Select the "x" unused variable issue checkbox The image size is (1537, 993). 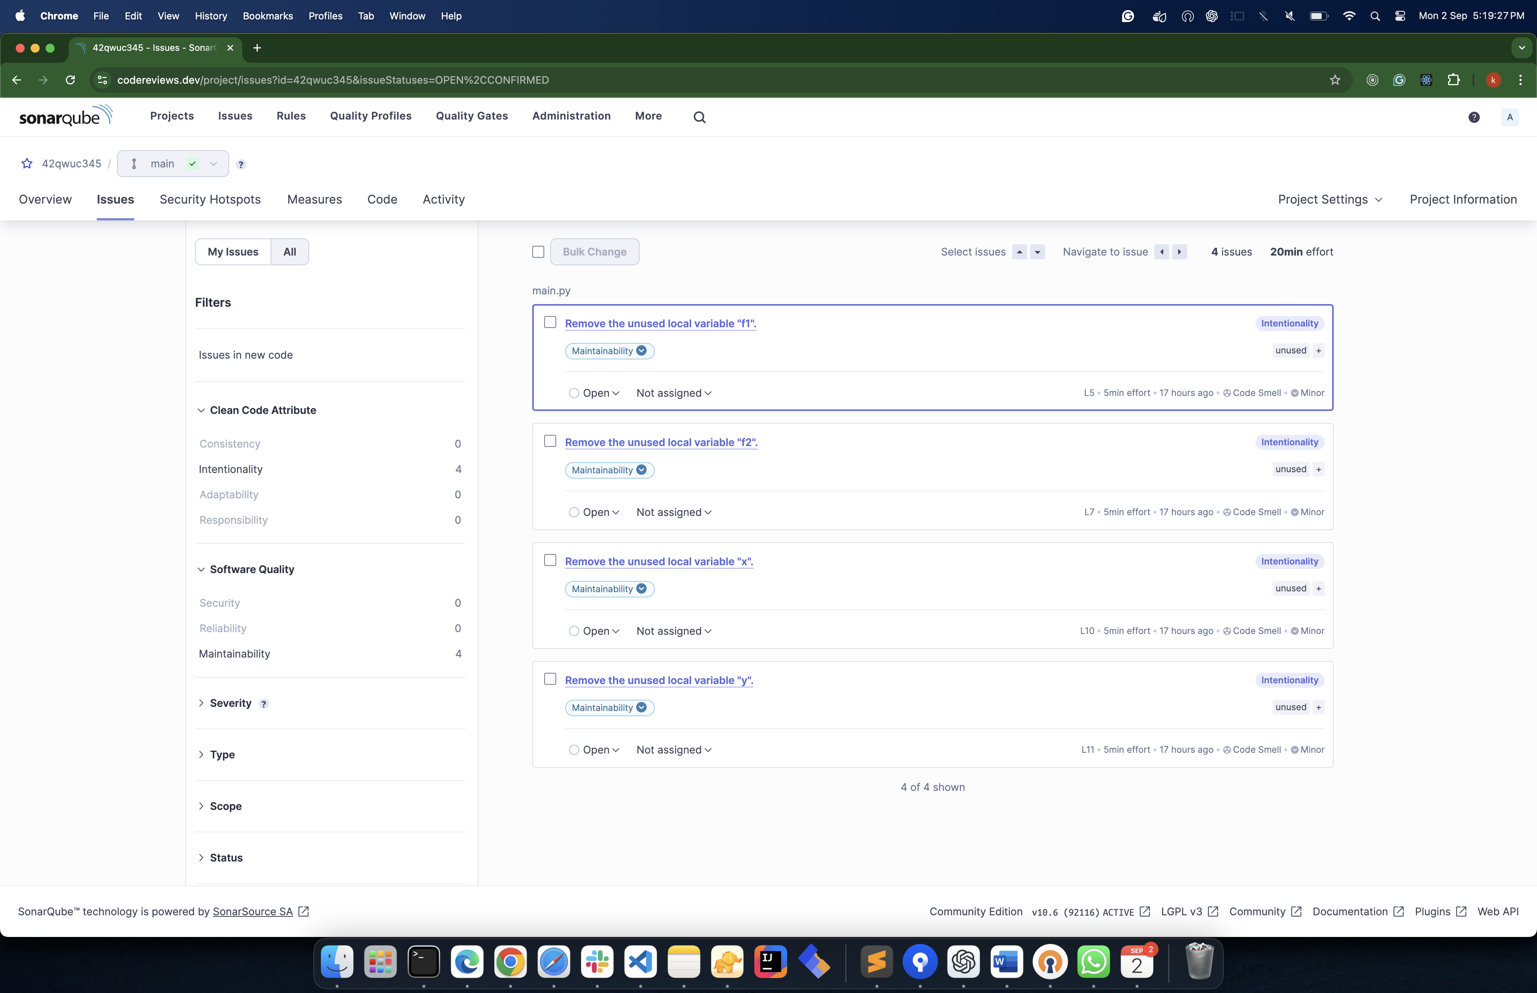(549, 560)
